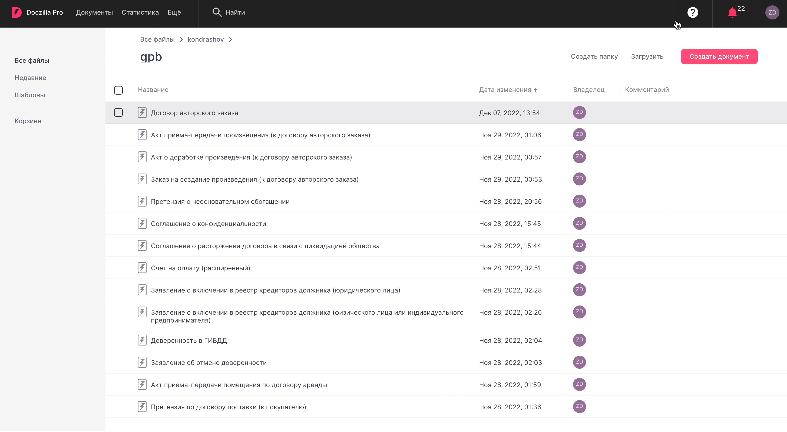Click date cell Дек 07, 2022, 13:54

(x=509, y=113)
